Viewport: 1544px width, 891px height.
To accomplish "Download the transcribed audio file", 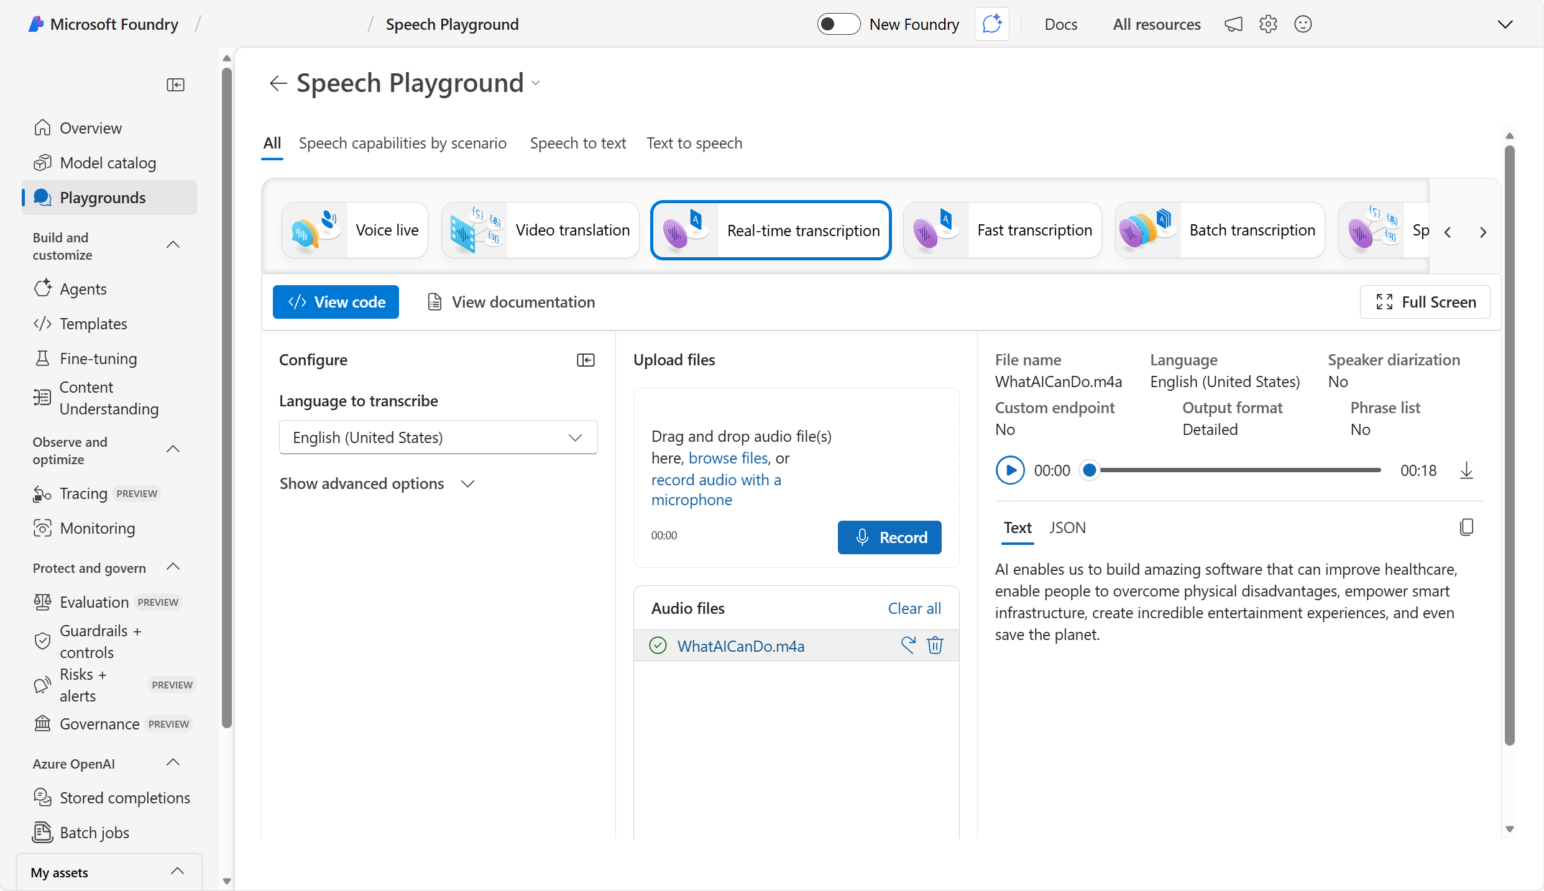I will pyautogui.click(x=1467, y=470).
